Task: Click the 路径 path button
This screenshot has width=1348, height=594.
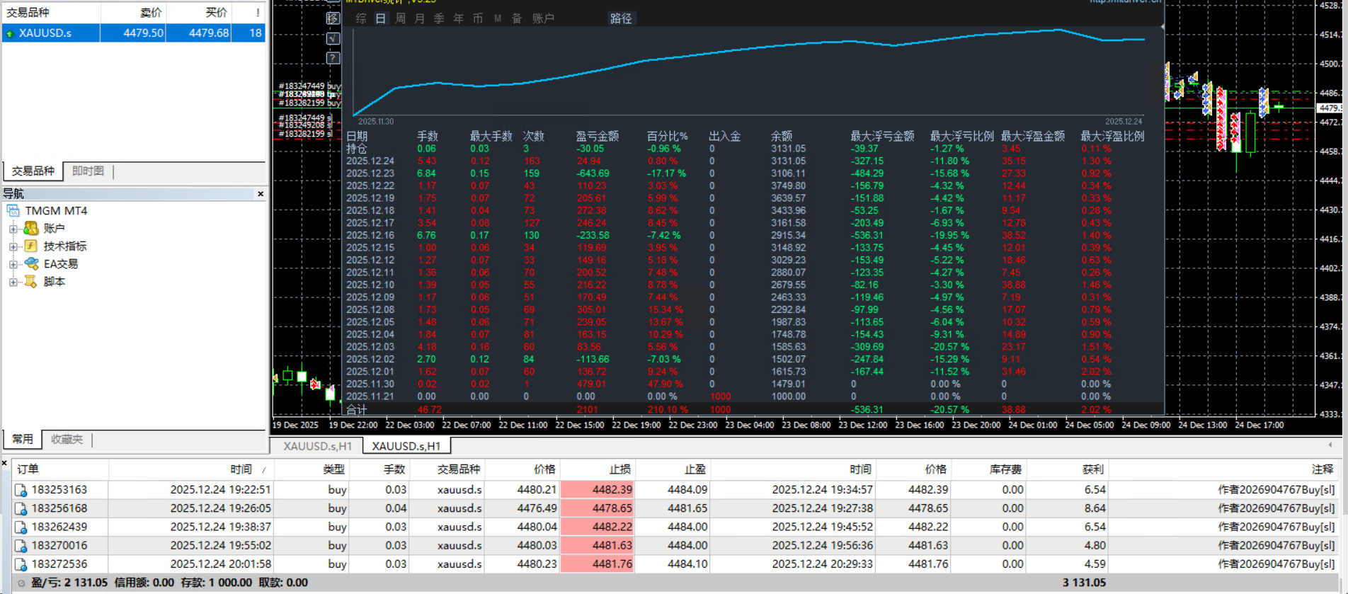Action: (x=621, y=18)
